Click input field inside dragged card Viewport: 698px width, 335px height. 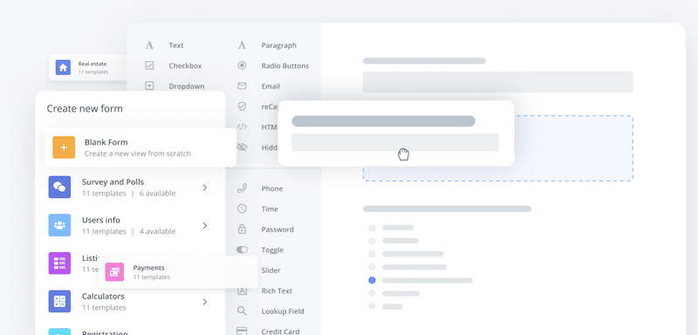pos(395,142)
